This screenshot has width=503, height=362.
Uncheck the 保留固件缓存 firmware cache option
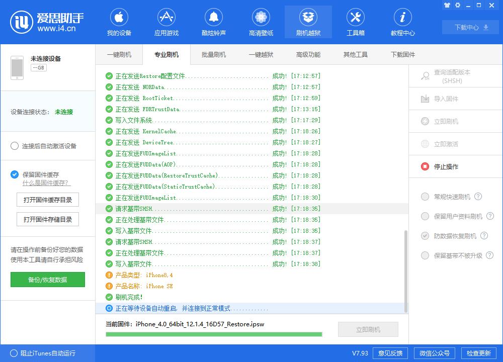coord(14,175)
